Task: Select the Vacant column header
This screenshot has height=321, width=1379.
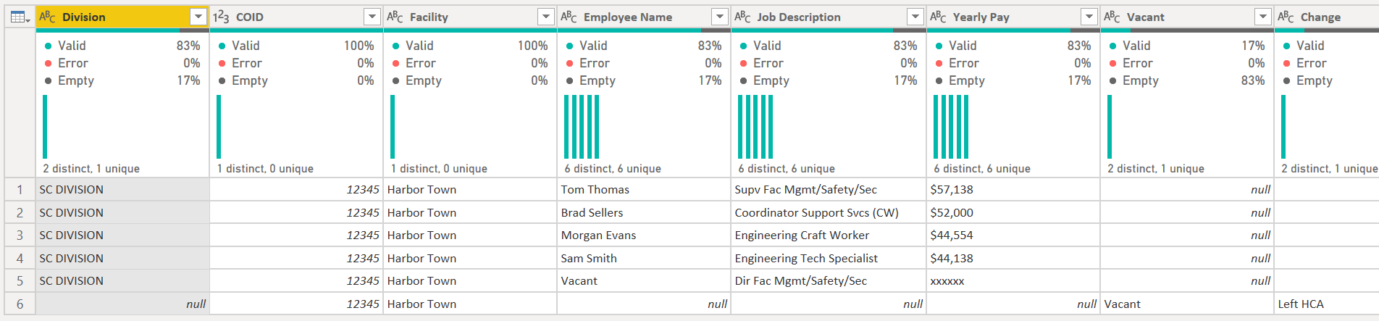Action: (1187, 17)
